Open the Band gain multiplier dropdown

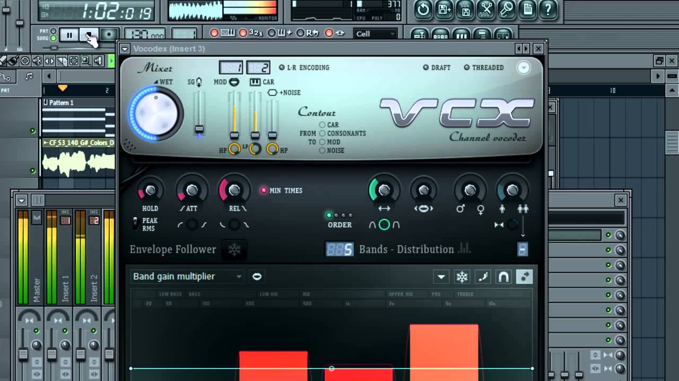point(187,276)
